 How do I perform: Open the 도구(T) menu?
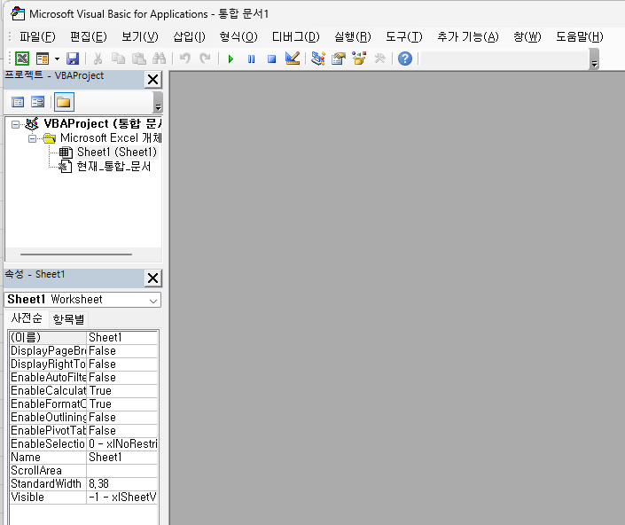403,36
